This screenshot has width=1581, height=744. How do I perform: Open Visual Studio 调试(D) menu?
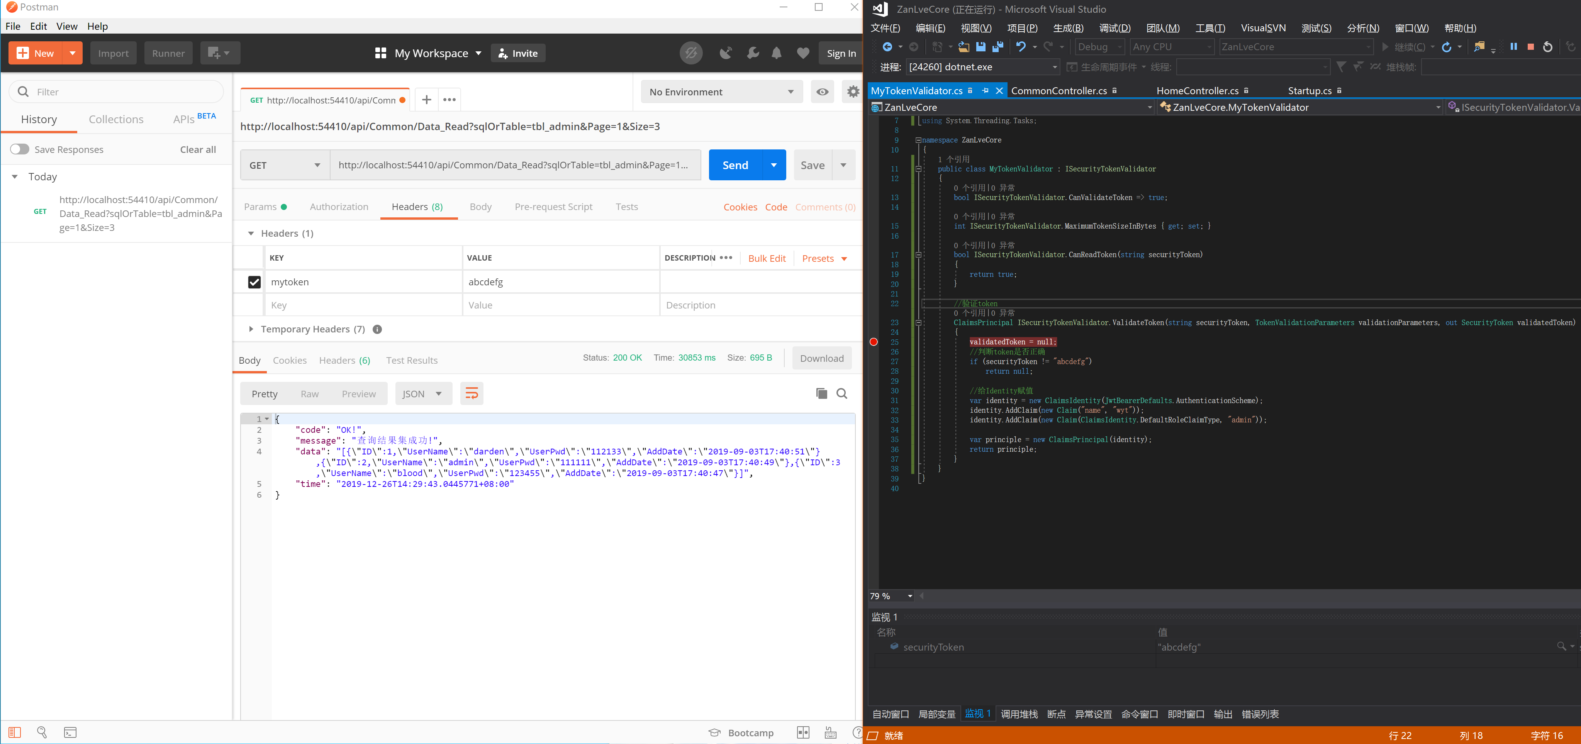[1115, 28]
